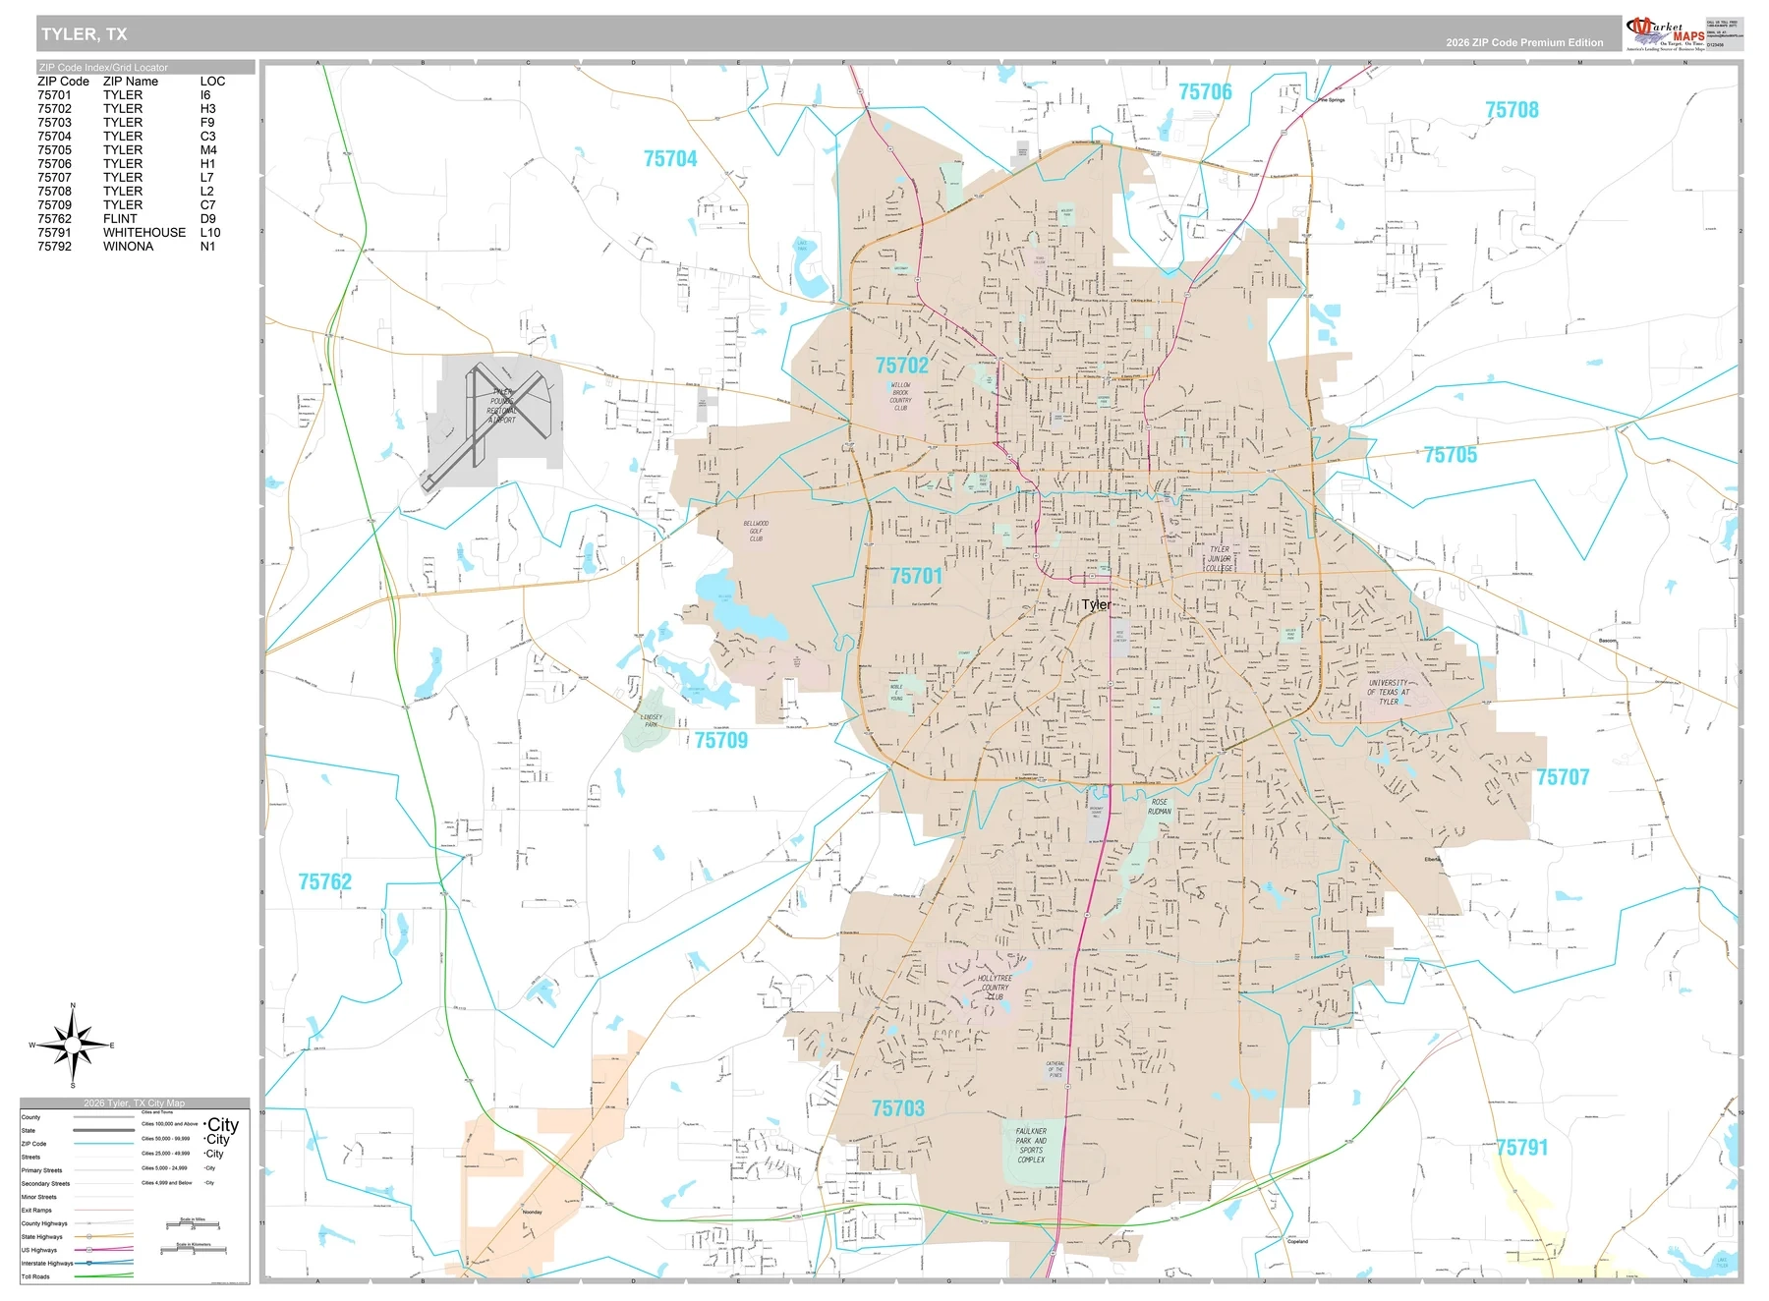Click 'Toll Roads' legend entry
Viewport: 1769px width, 1301px height.
[x=35, y=1277]
